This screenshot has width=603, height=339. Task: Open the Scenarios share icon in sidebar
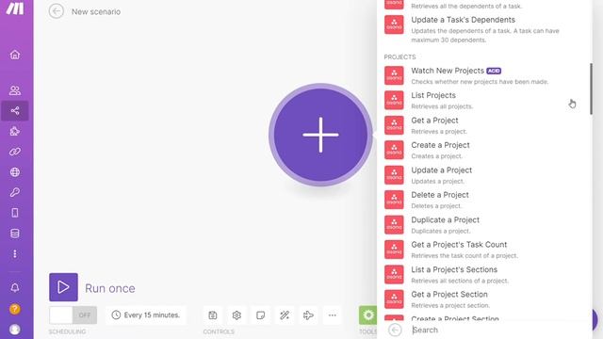[x=15, y=111]
